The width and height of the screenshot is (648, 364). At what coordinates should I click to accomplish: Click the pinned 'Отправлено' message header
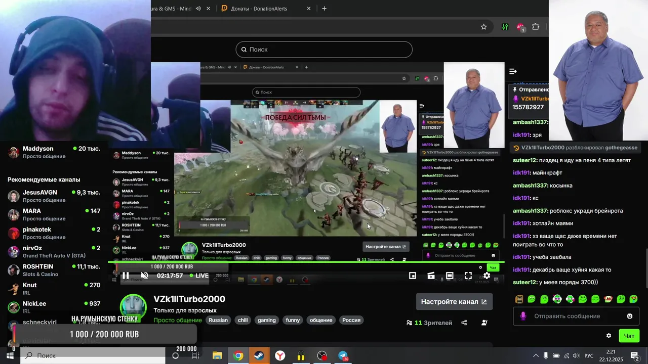pyautogui.click(x=531, y=89)
